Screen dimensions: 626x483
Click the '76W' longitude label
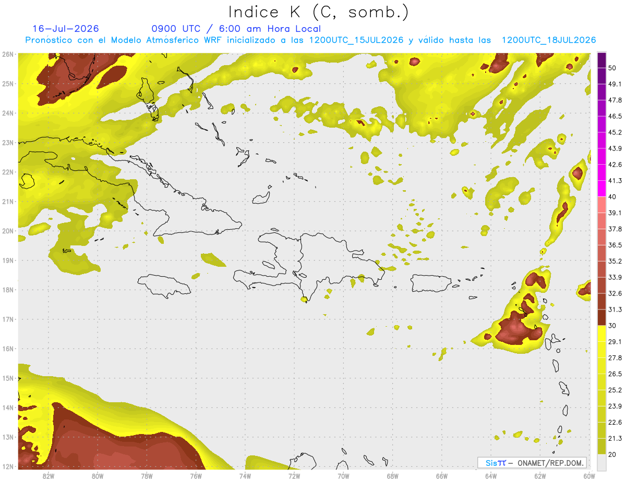[196, 476]
